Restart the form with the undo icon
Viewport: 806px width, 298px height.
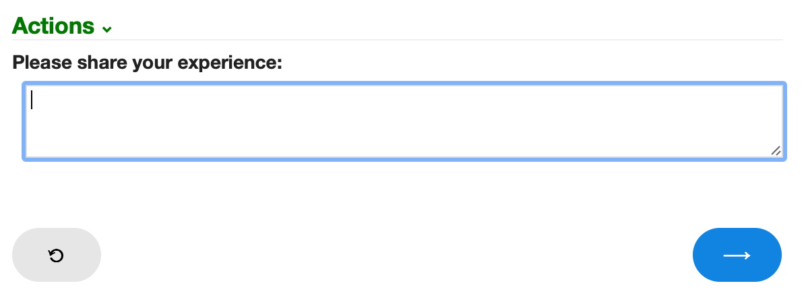(56, 256)
